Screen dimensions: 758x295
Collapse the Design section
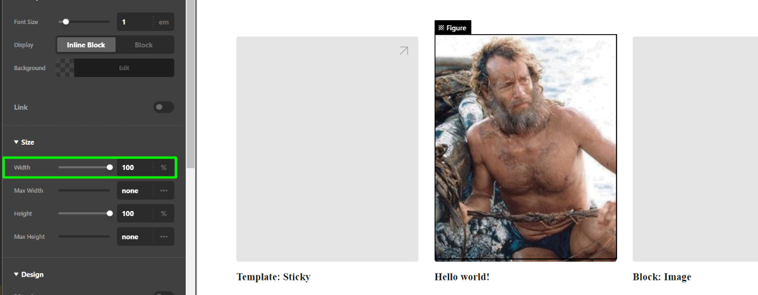pos(28,275)
